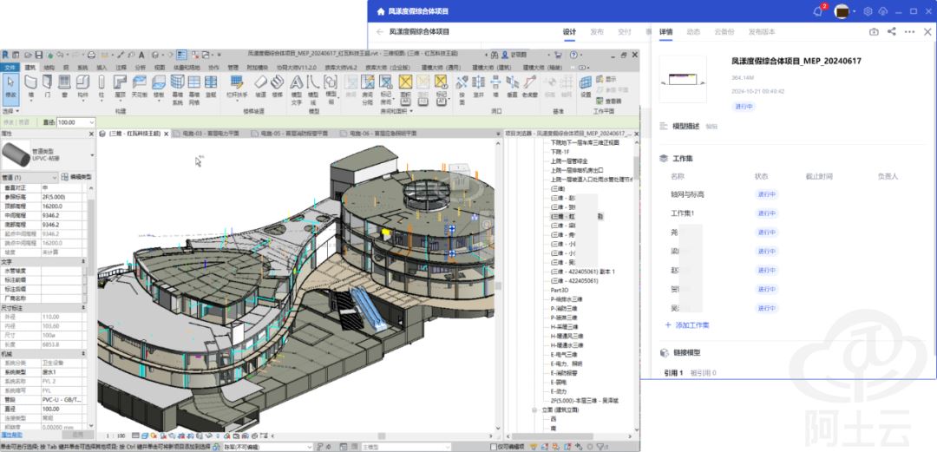The height and width of the screenshot is (452, 937).
Task: Choose the Ceiling (天花板) tool
Action: [x=139, y=85]
